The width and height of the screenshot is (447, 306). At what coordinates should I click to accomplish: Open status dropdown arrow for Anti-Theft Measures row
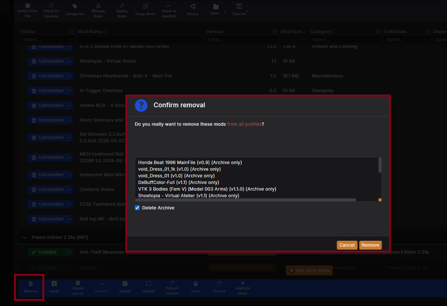(70, 252)
